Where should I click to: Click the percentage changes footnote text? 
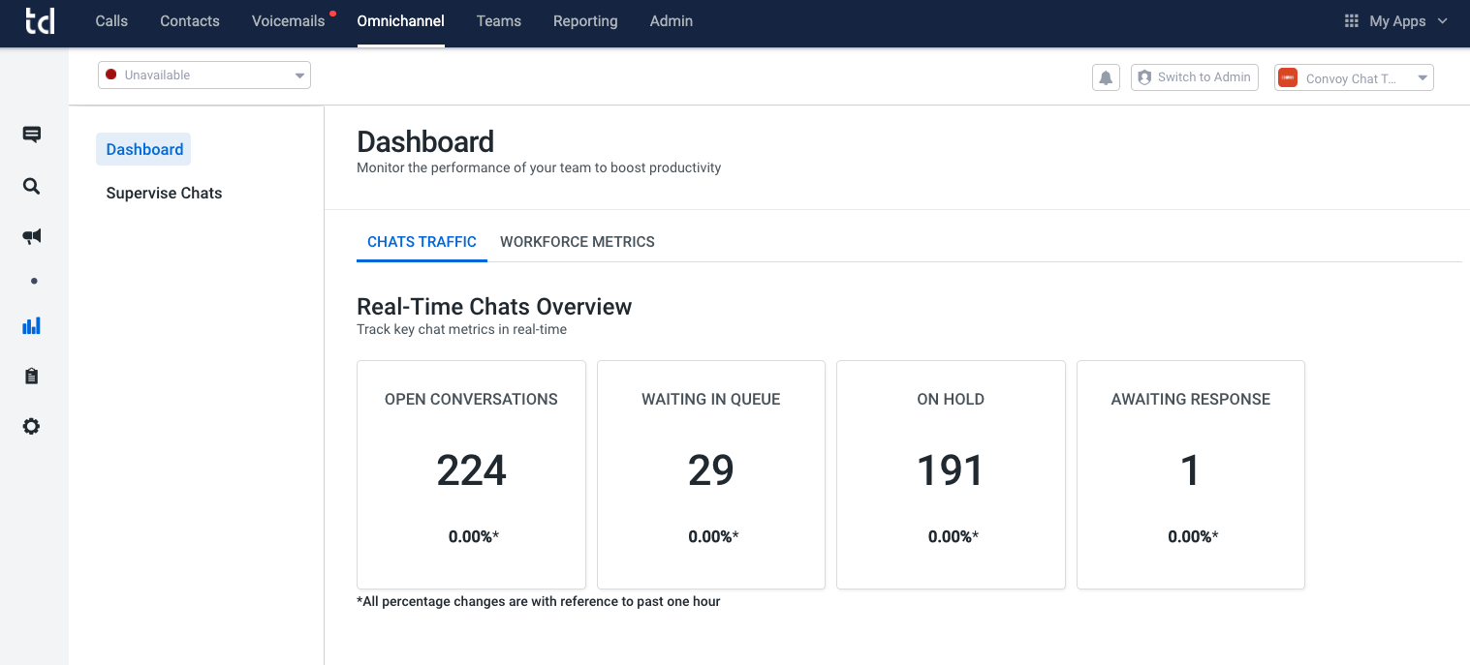pos(539,601)
